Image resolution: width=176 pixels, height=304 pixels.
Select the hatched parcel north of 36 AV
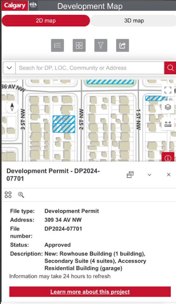[110, 82]
